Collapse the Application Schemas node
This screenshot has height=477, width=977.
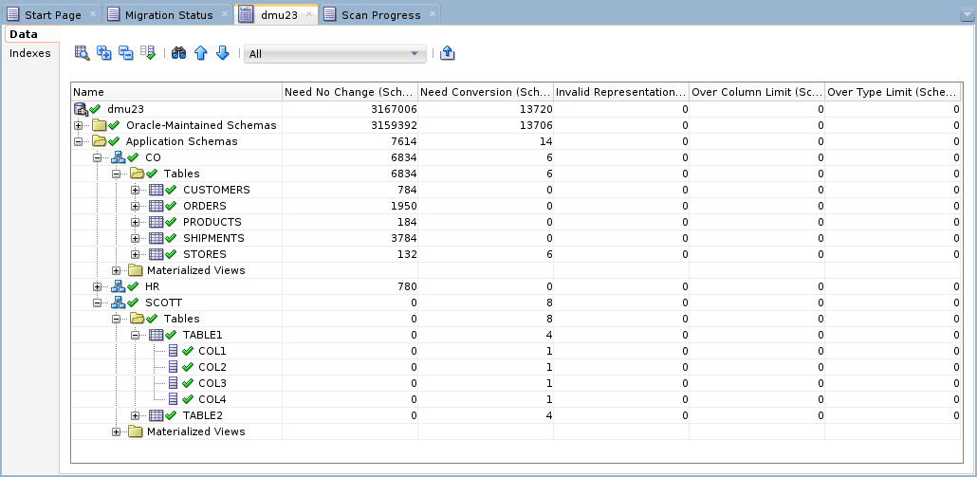click(78, 141)
